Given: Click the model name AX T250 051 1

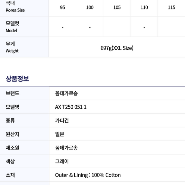Looking at the screenshot, I should [x=71, y=107].
